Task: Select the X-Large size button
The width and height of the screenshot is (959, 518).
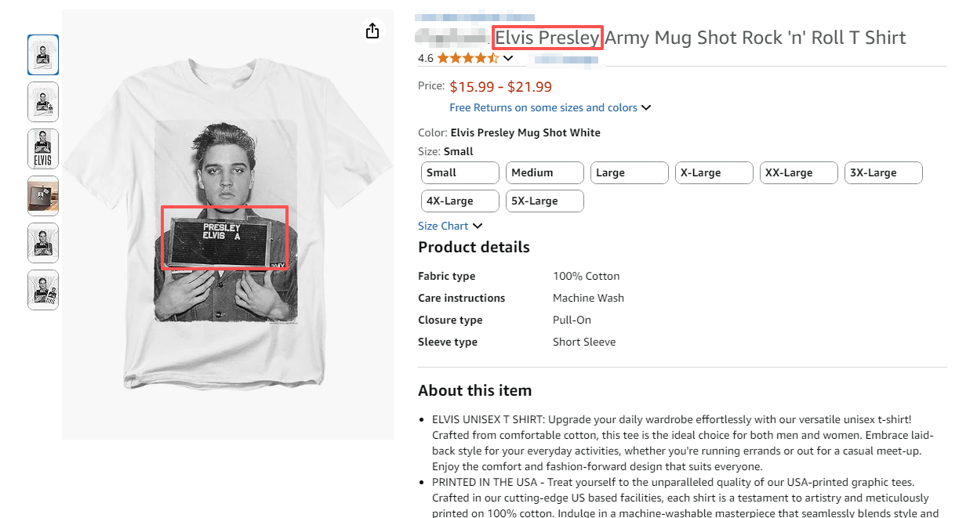Action: (714, 172)
